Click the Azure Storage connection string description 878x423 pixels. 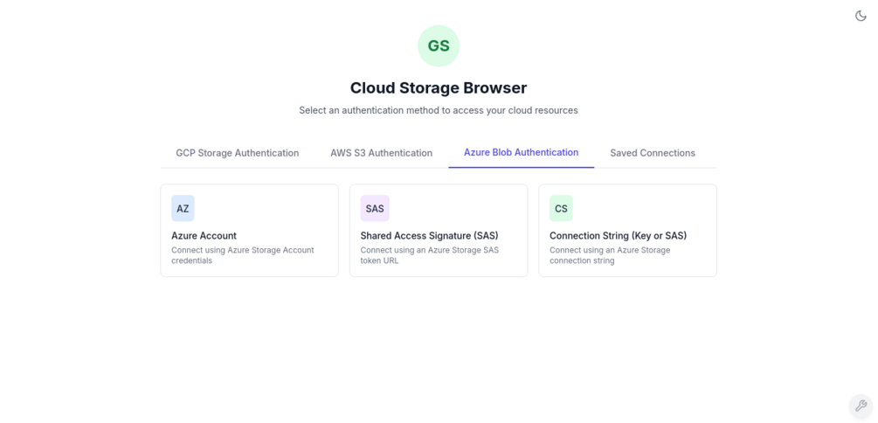610,255
